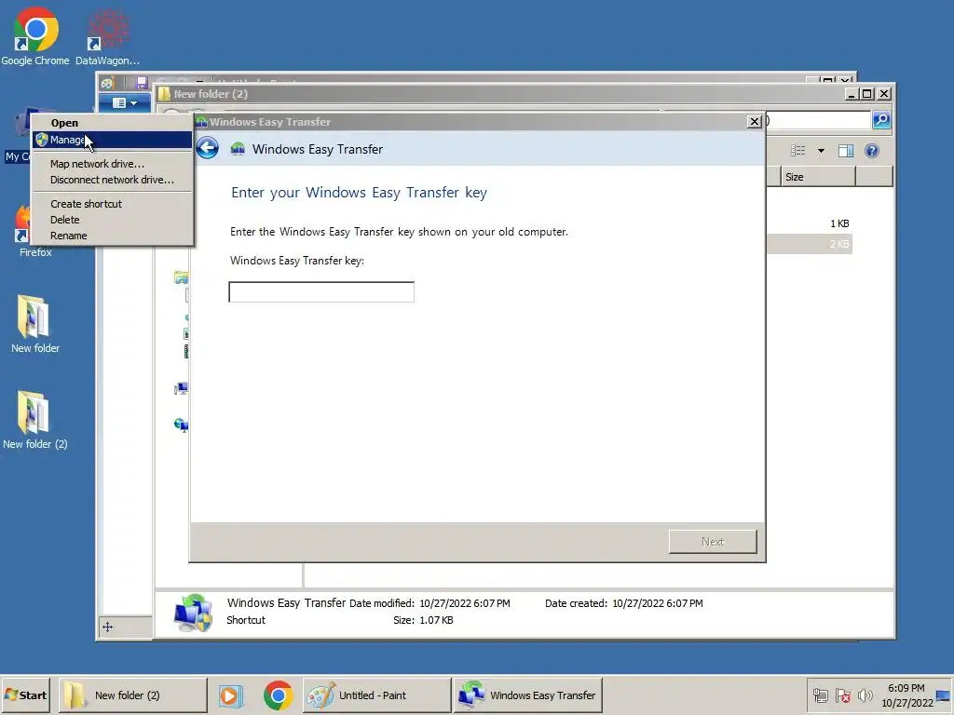This screenshot has width=954, height=715.
Task: Close the Windows Easy Transfer dialog
Action: tap(754, 122)
